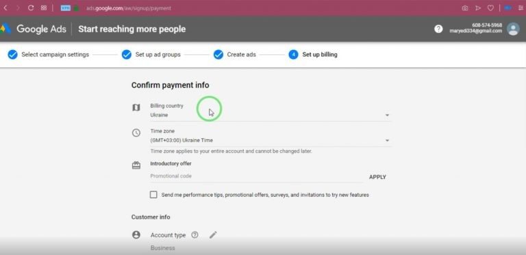This screenshot has width=526, height=255.
Task: Click the step 4 number badge
Action: coord(293,54)
